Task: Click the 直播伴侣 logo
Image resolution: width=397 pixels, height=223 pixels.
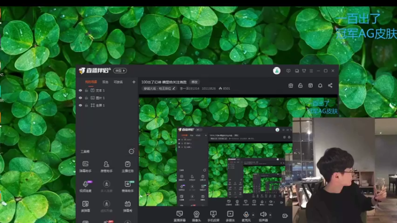Action: click(x=95, y=70)
